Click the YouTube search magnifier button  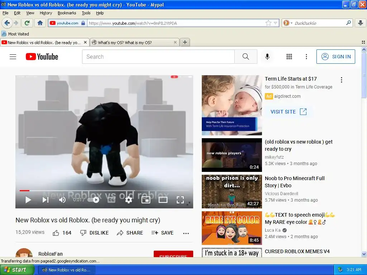[x=246, y=57]
